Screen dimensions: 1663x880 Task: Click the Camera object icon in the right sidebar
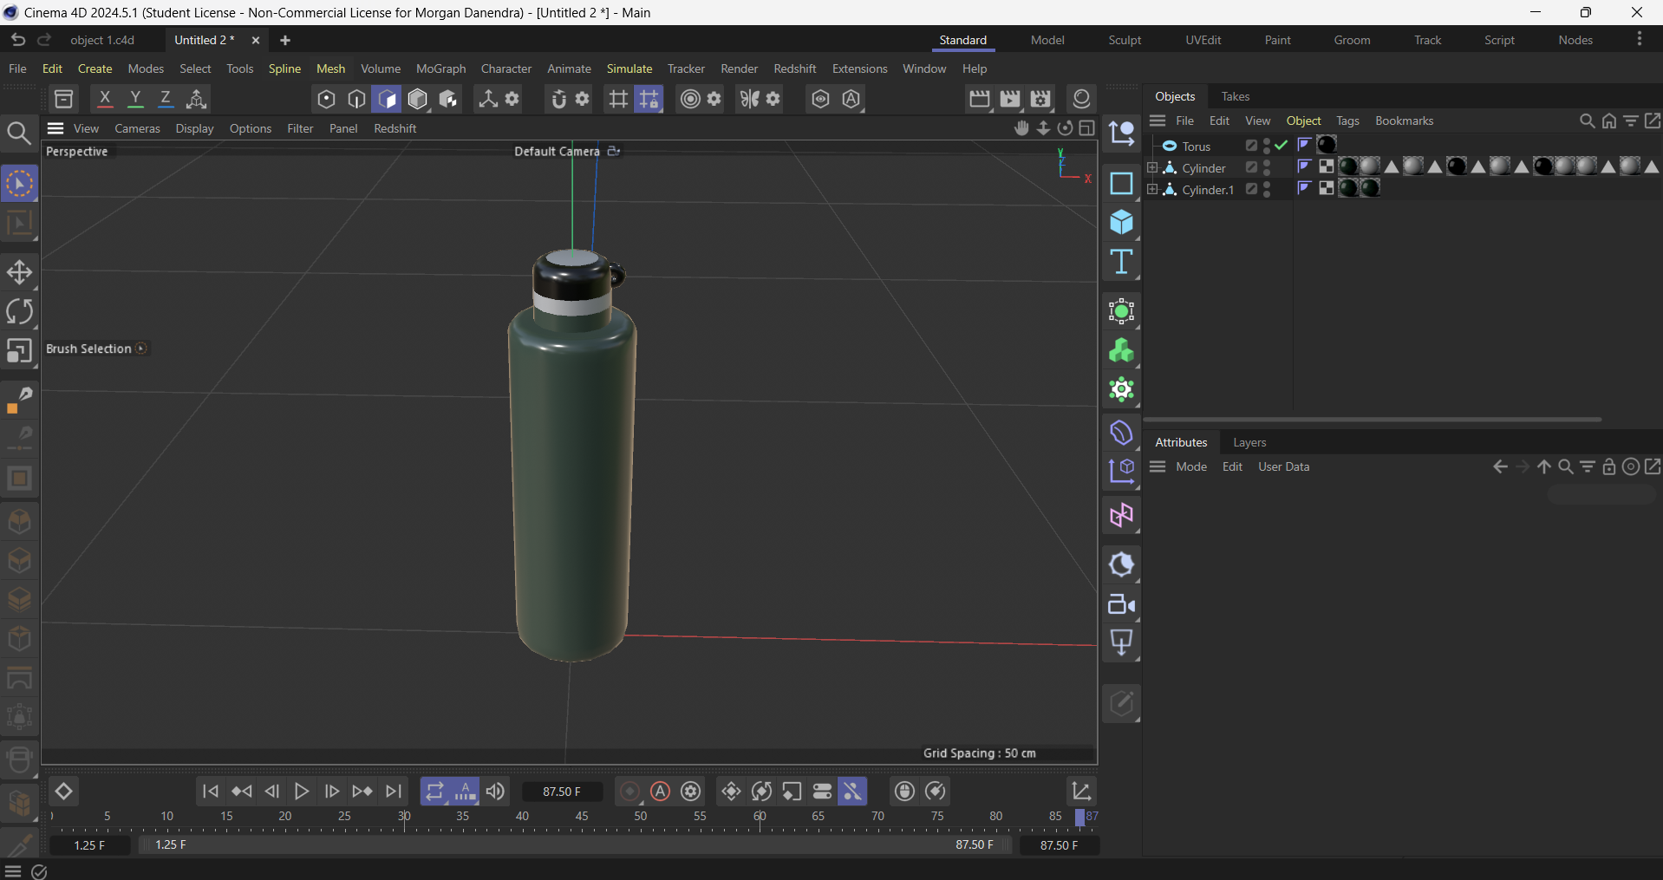tap(1122, 605)
